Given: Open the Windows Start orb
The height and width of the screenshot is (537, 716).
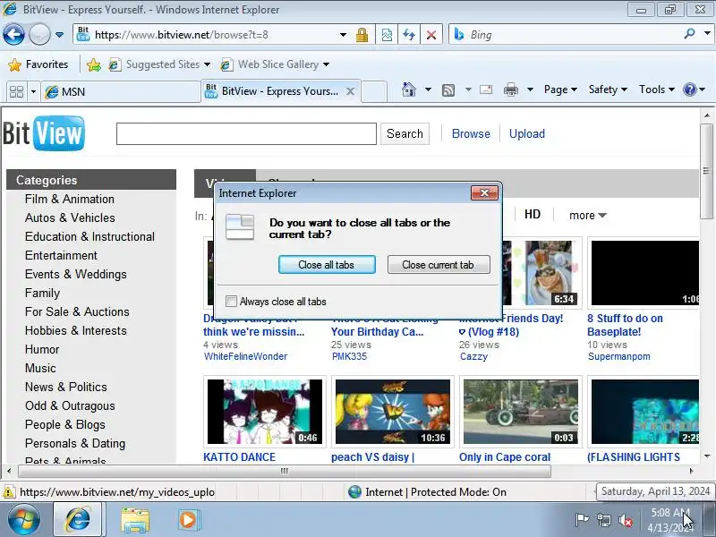Looking at the screenshot, I should coord(24,520).
